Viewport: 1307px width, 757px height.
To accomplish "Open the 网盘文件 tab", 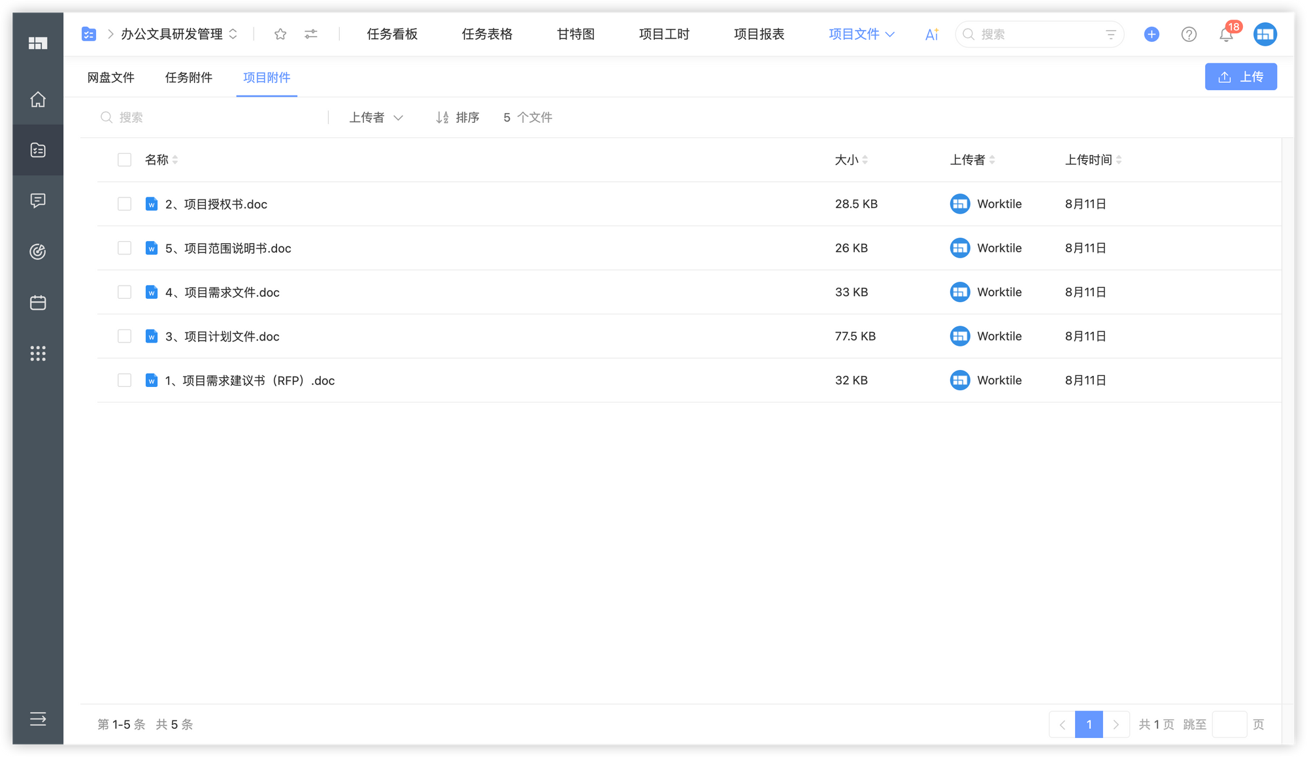I will coord(110,77).
